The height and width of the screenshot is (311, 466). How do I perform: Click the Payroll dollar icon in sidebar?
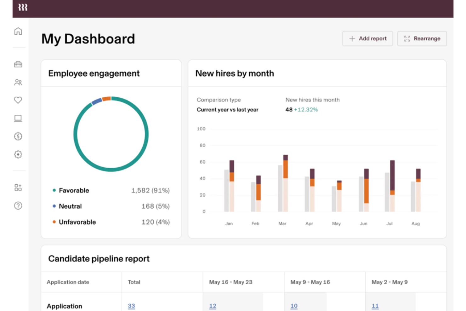pos(18,136)
